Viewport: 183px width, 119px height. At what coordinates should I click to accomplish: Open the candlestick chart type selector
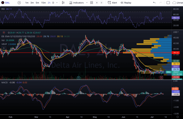[63, 3]
